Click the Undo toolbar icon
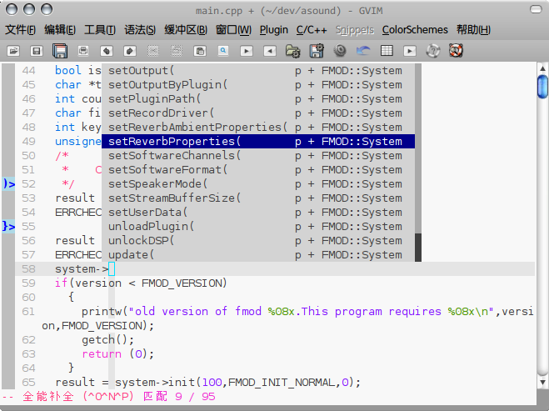Screen dimensions: 549x411 coord(107,51)
